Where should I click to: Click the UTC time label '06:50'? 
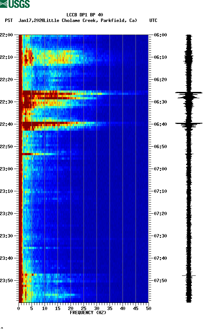160,147
